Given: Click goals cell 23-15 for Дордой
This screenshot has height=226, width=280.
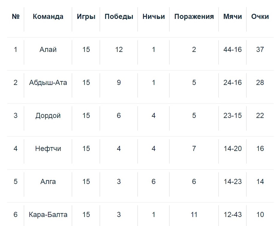Looking at the screenshot, I should click(232, 116).
